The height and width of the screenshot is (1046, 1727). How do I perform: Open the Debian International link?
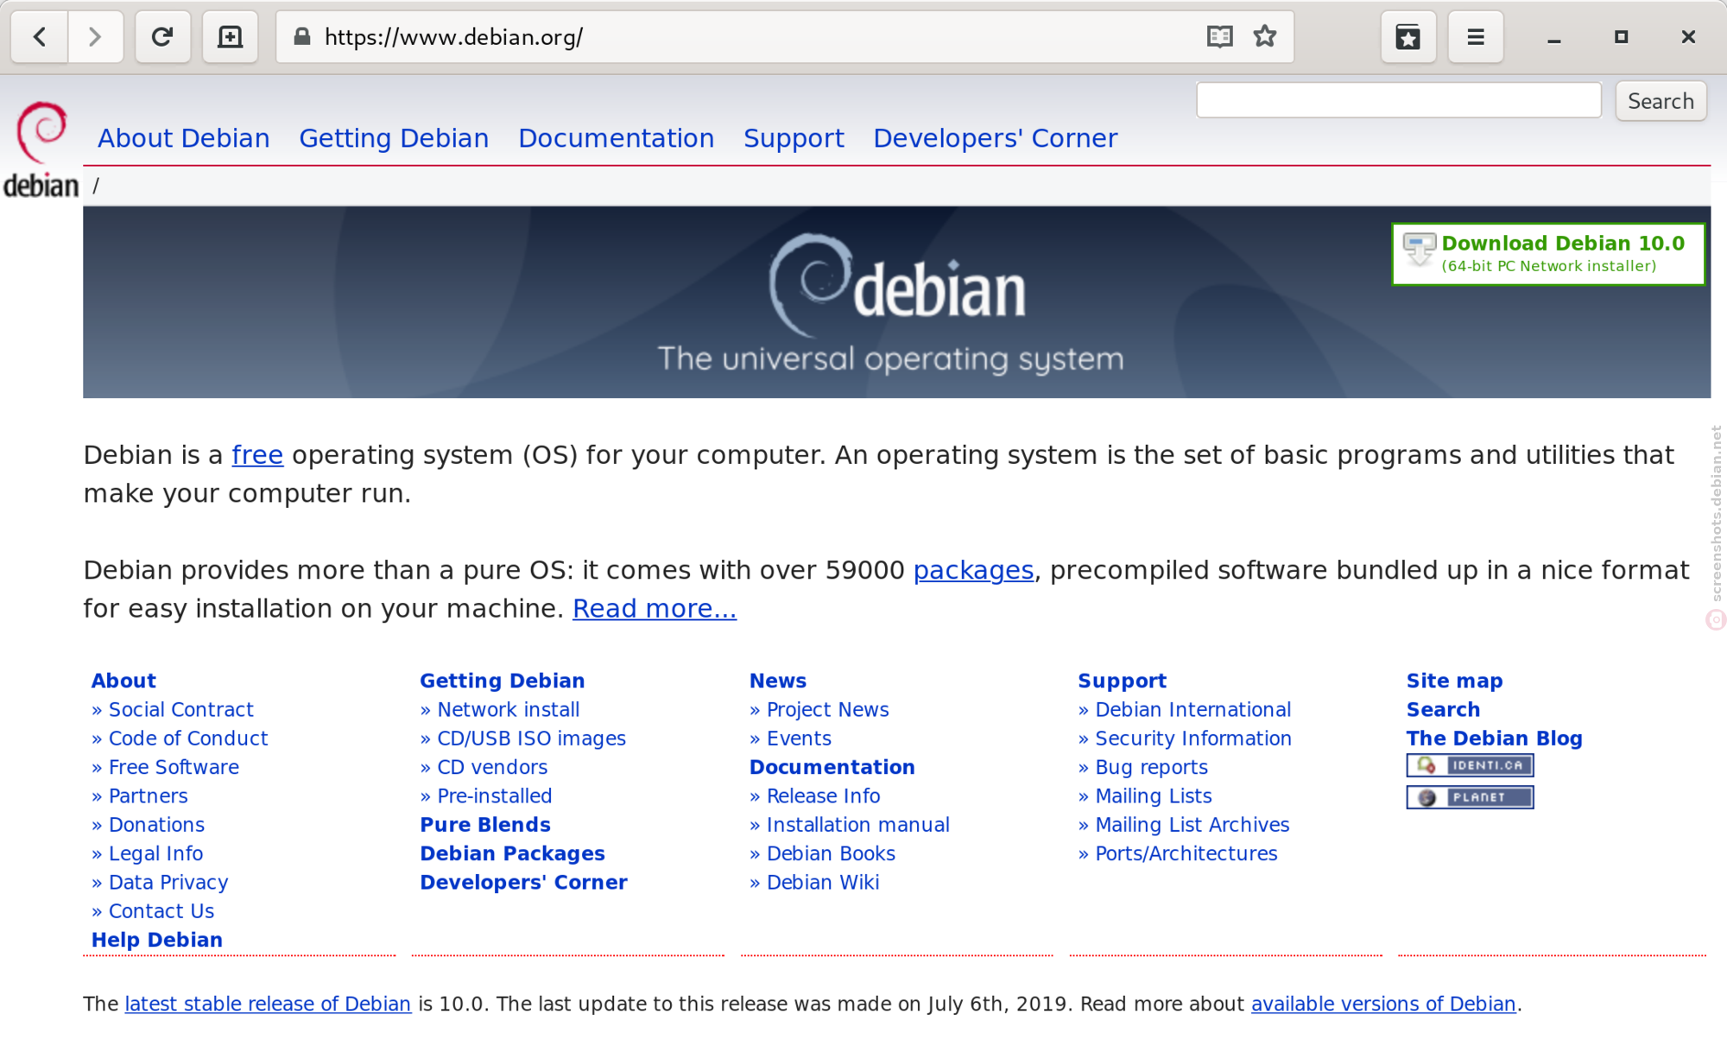coord(1193,710)
